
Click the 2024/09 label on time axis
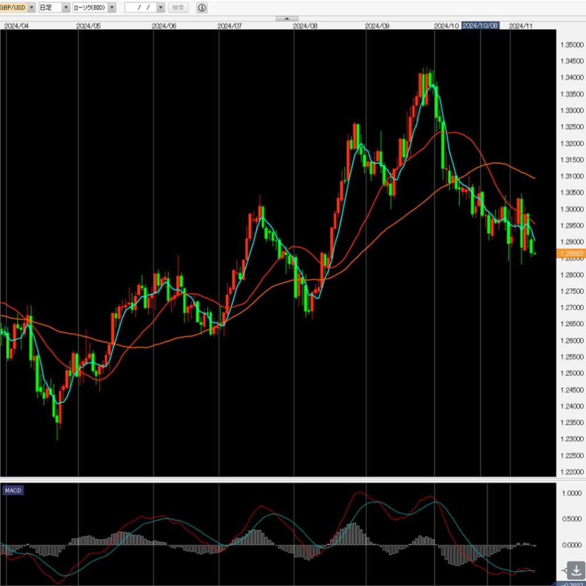[x=377, y=26]
